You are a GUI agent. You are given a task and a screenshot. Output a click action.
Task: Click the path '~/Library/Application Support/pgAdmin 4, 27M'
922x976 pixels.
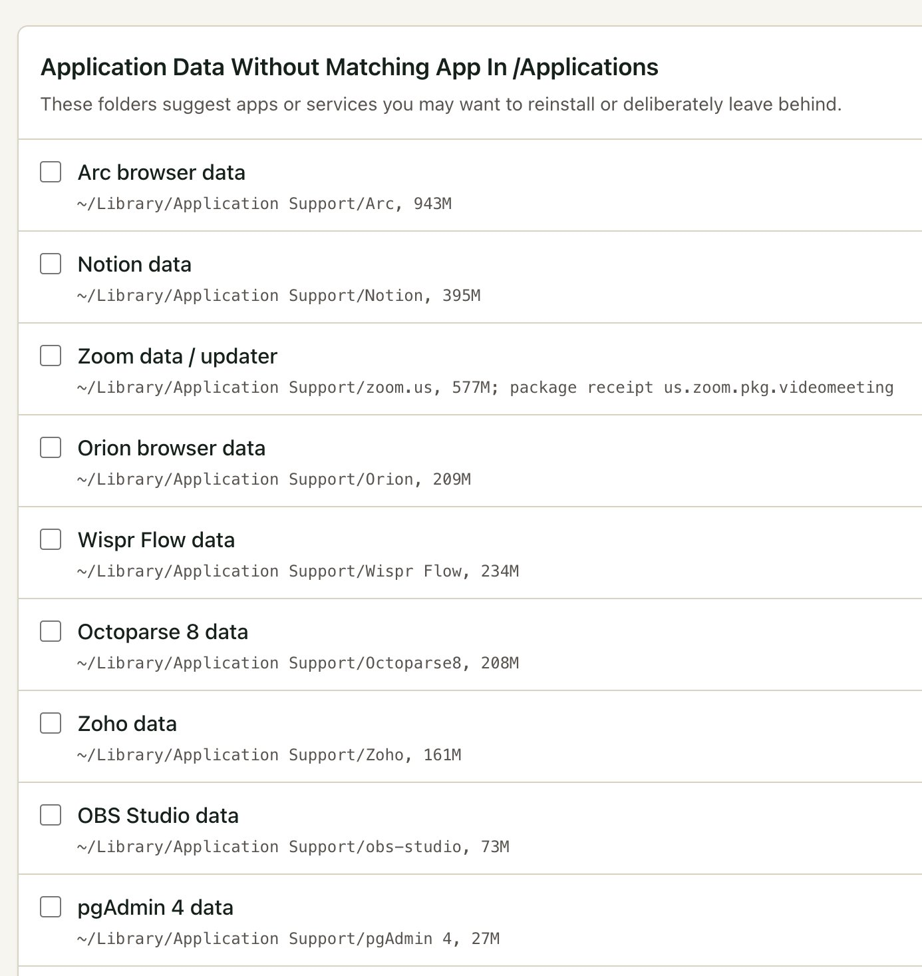[x=289, y=939]
